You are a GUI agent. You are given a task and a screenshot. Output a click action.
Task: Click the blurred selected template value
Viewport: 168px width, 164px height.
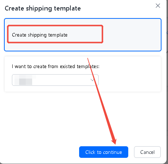(23, 80)
